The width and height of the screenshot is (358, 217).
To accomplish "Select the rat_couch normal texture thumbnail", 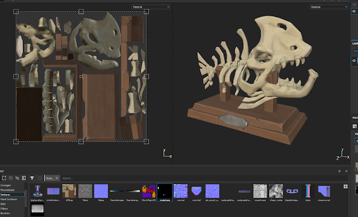I will [x=213, y=191].
